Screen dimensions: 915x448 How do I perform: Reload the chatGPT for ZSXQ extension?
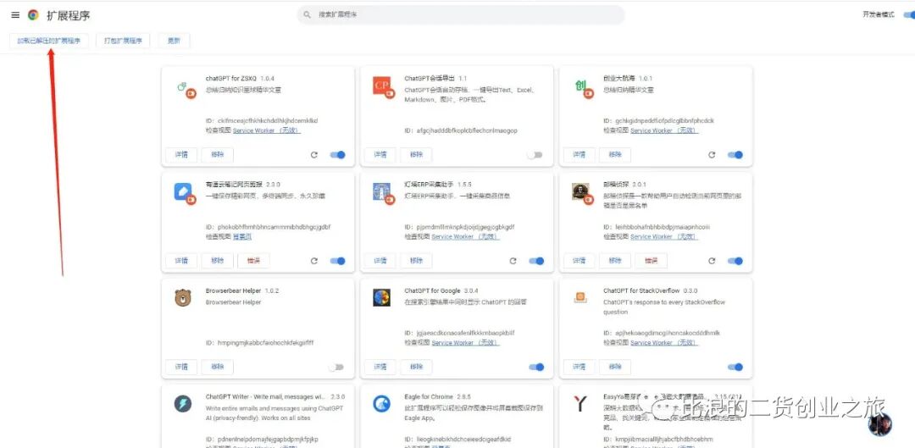pos(314,155)
